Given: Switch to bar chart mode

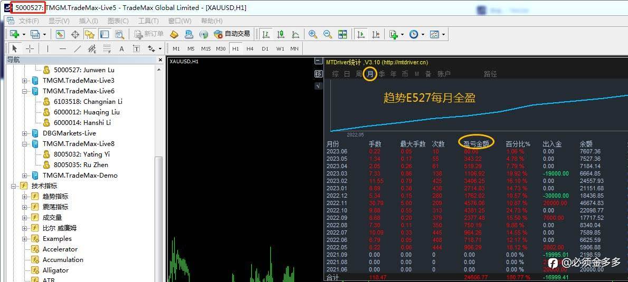Looking at the screenshot, I should (265, 34).
